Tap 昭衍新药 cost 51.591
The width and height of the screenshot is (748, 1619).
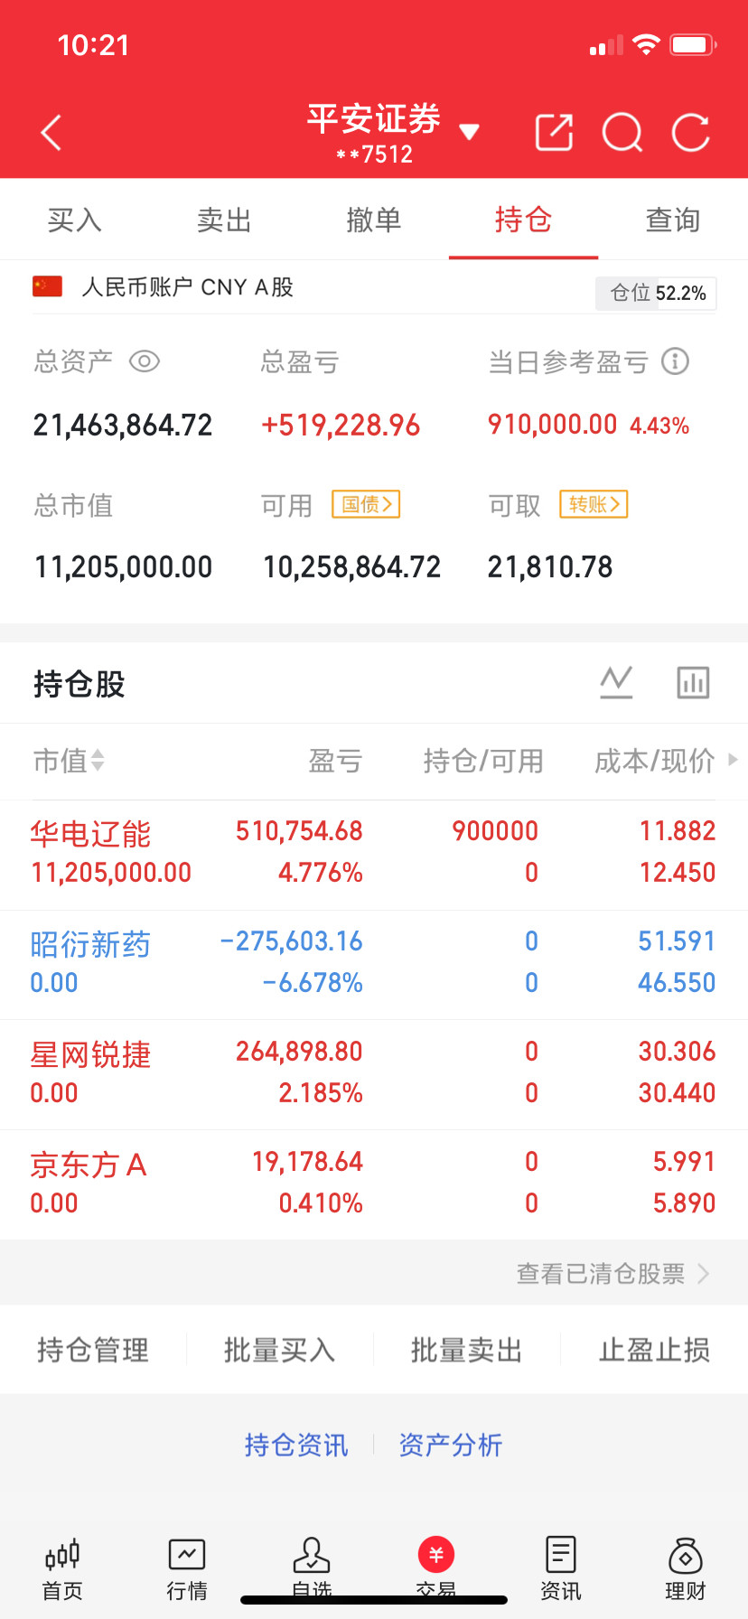point(677,941)
